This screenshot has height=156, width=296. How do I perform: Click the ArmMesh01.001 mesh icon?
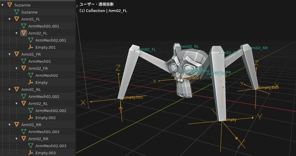pos(23,26)
